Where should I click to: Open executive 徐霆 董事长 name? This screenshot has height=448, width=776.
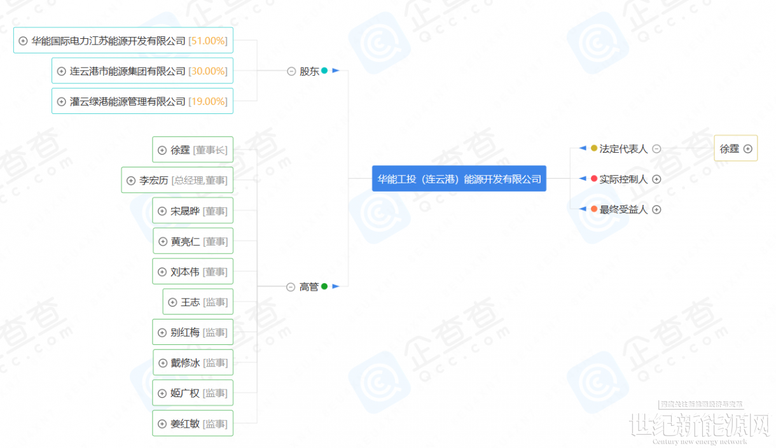(180, 151)
